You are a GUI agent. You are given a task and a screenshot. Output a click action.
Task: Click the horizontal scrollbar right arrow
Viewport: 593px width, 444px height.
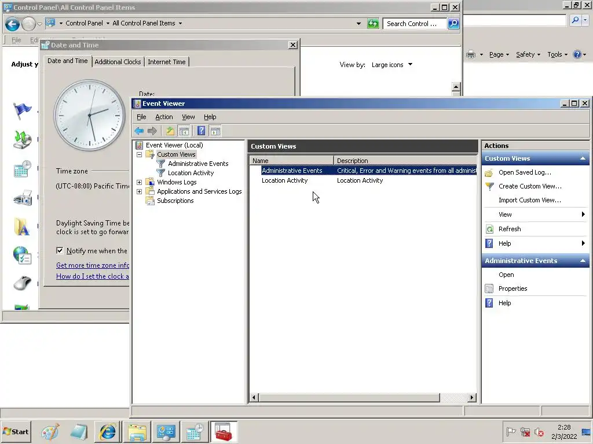tap(471, 397)
